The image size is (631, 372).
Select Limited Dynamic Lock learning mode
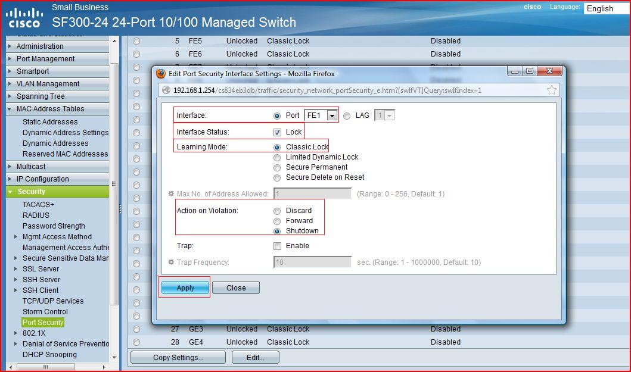click(x=277, y=158)
